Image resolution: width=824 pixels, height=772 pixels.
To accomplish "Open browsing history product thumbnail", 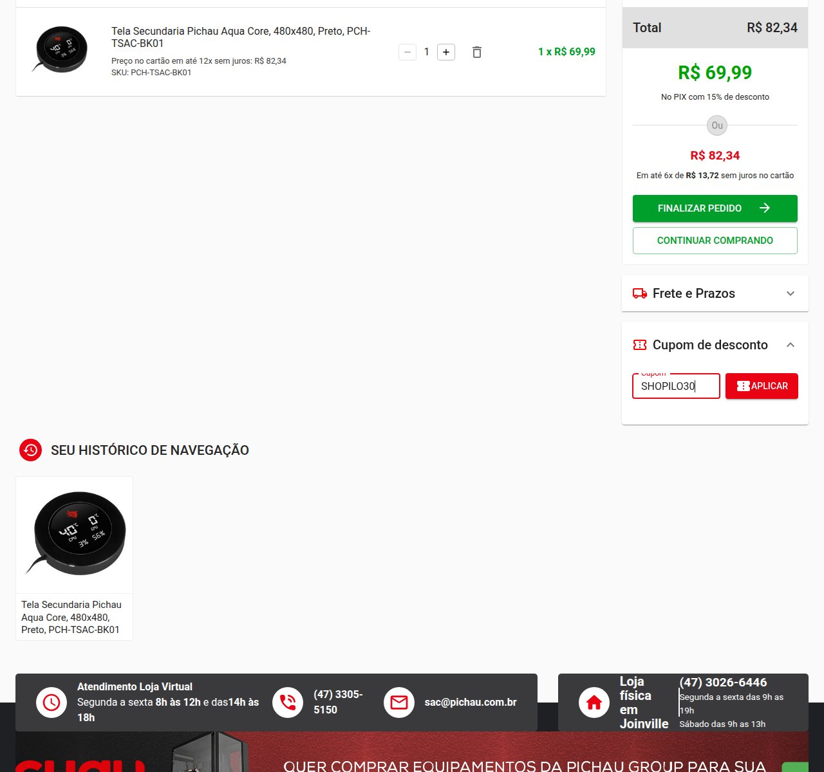I will (75, 535).
